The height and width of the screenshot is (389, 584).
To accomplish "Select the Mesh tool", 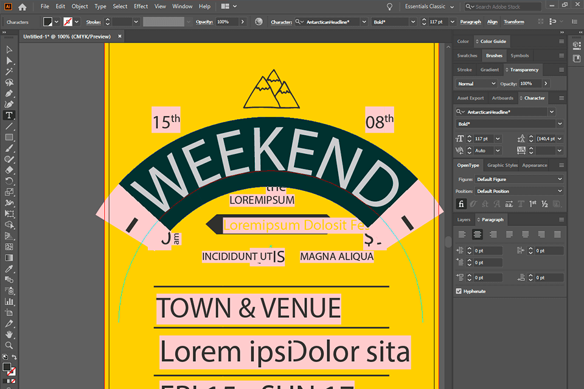I will click(x=9, y=247).
